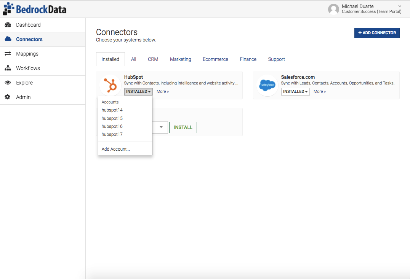Select the Finance tab

248,59
